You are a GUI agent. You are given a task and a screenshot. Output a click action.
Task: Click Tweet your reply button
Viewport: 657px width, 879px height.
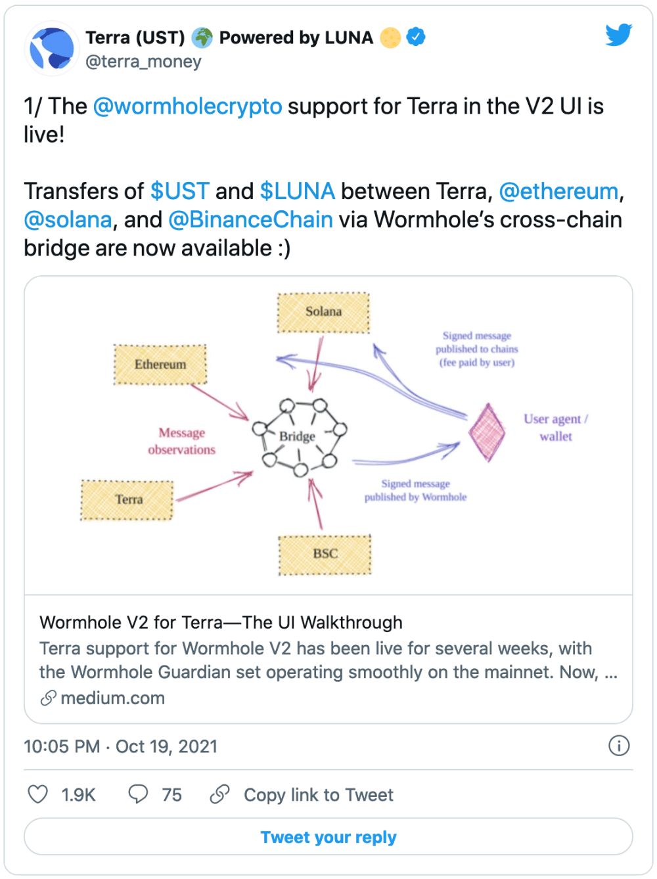tap(328, 837)
